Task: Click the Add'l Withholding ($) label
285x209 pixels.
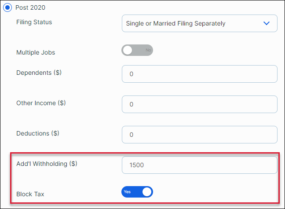Action: click(47, 164)
